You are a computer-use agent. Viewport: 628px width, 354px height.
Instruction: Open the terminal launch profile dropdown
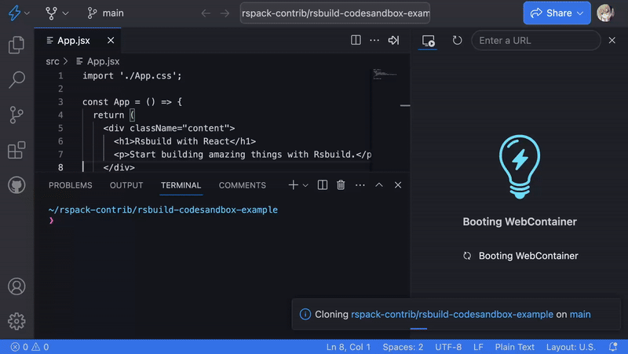305,185
